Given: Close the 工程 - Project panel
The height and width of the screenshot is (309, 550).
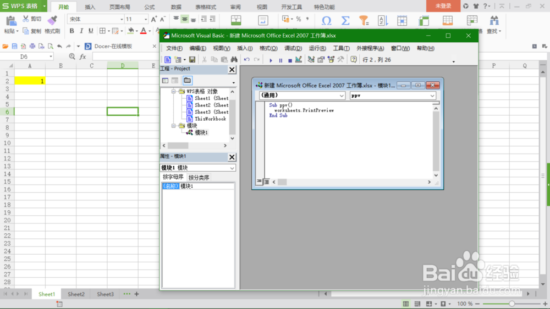Looking at the screenshot, I should 232,70.
